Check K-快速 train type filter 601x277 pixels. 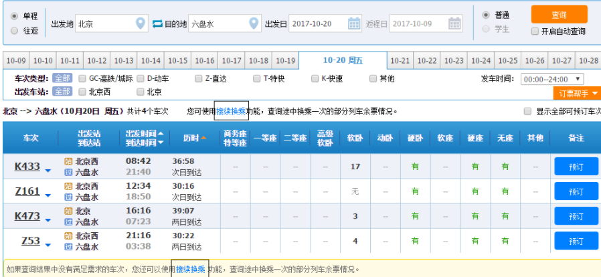[x=315, y=78]
